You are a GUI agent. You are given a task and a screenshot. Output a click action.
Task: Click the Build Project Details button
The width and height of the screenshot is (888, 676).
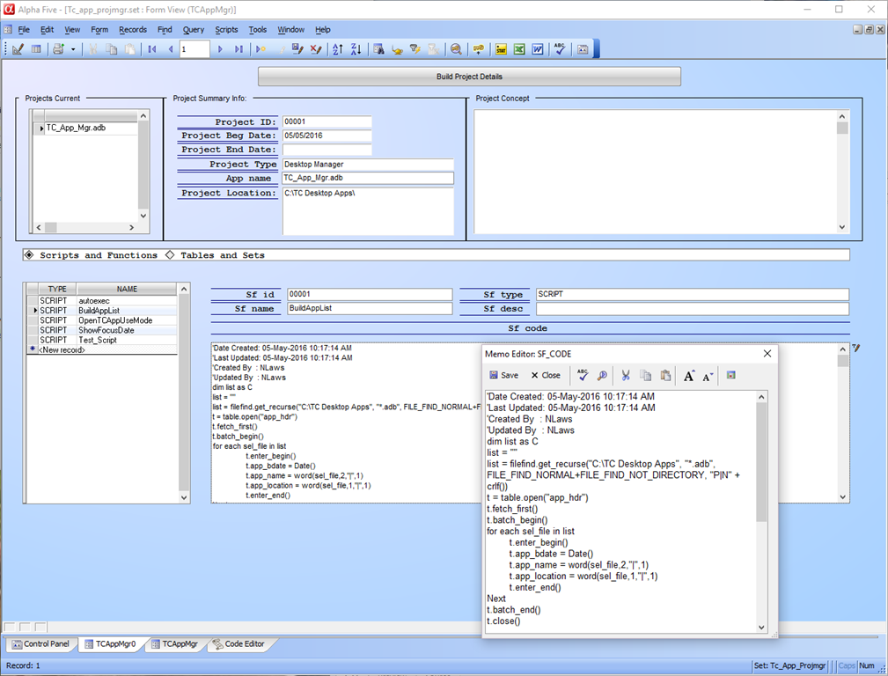click(469, 77)
